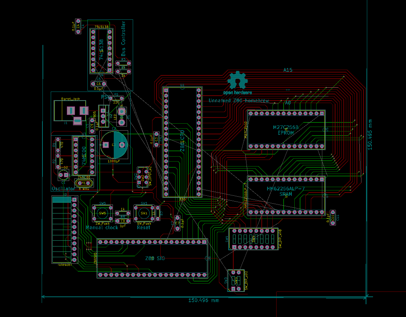Screen dimensions: 406x317
Task: Click the 'A0' bus label
Action: click(x=288, y=103)
